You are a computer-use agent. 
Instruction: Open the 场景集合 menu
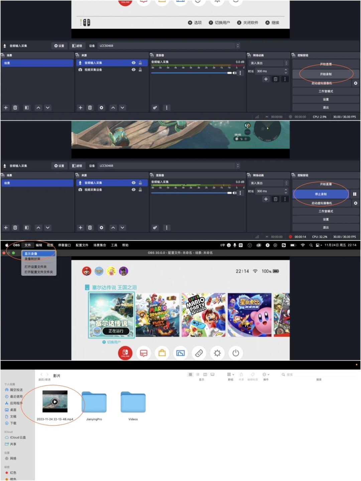coord(100,245)
